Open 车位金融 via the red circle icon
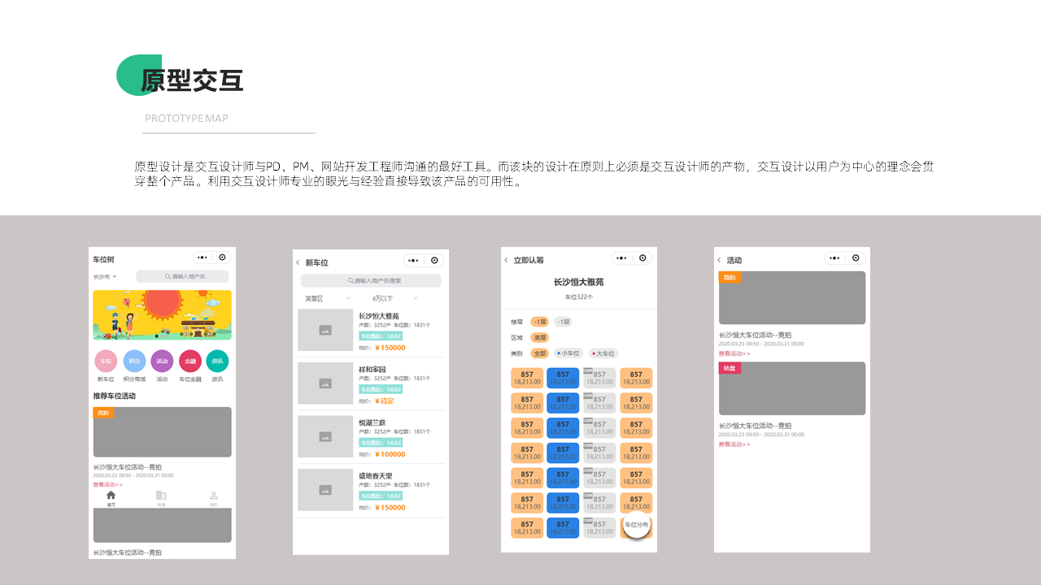The height and width of the screenshot is (585, 1041). (x=189, y=361)
